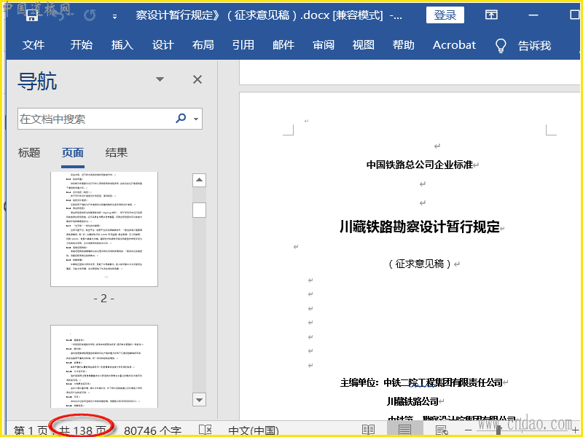Switch to the 帮助 ribbon tab
Viewport: 583px width, 437px height.
click(404, 45)
